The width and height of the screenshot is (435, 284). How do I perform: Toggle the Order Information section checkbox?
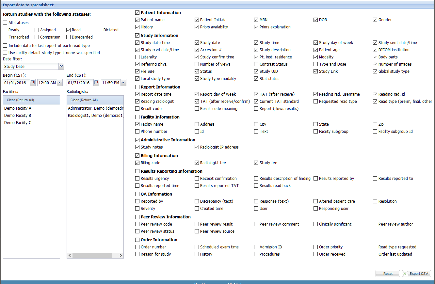click(137, 240)
